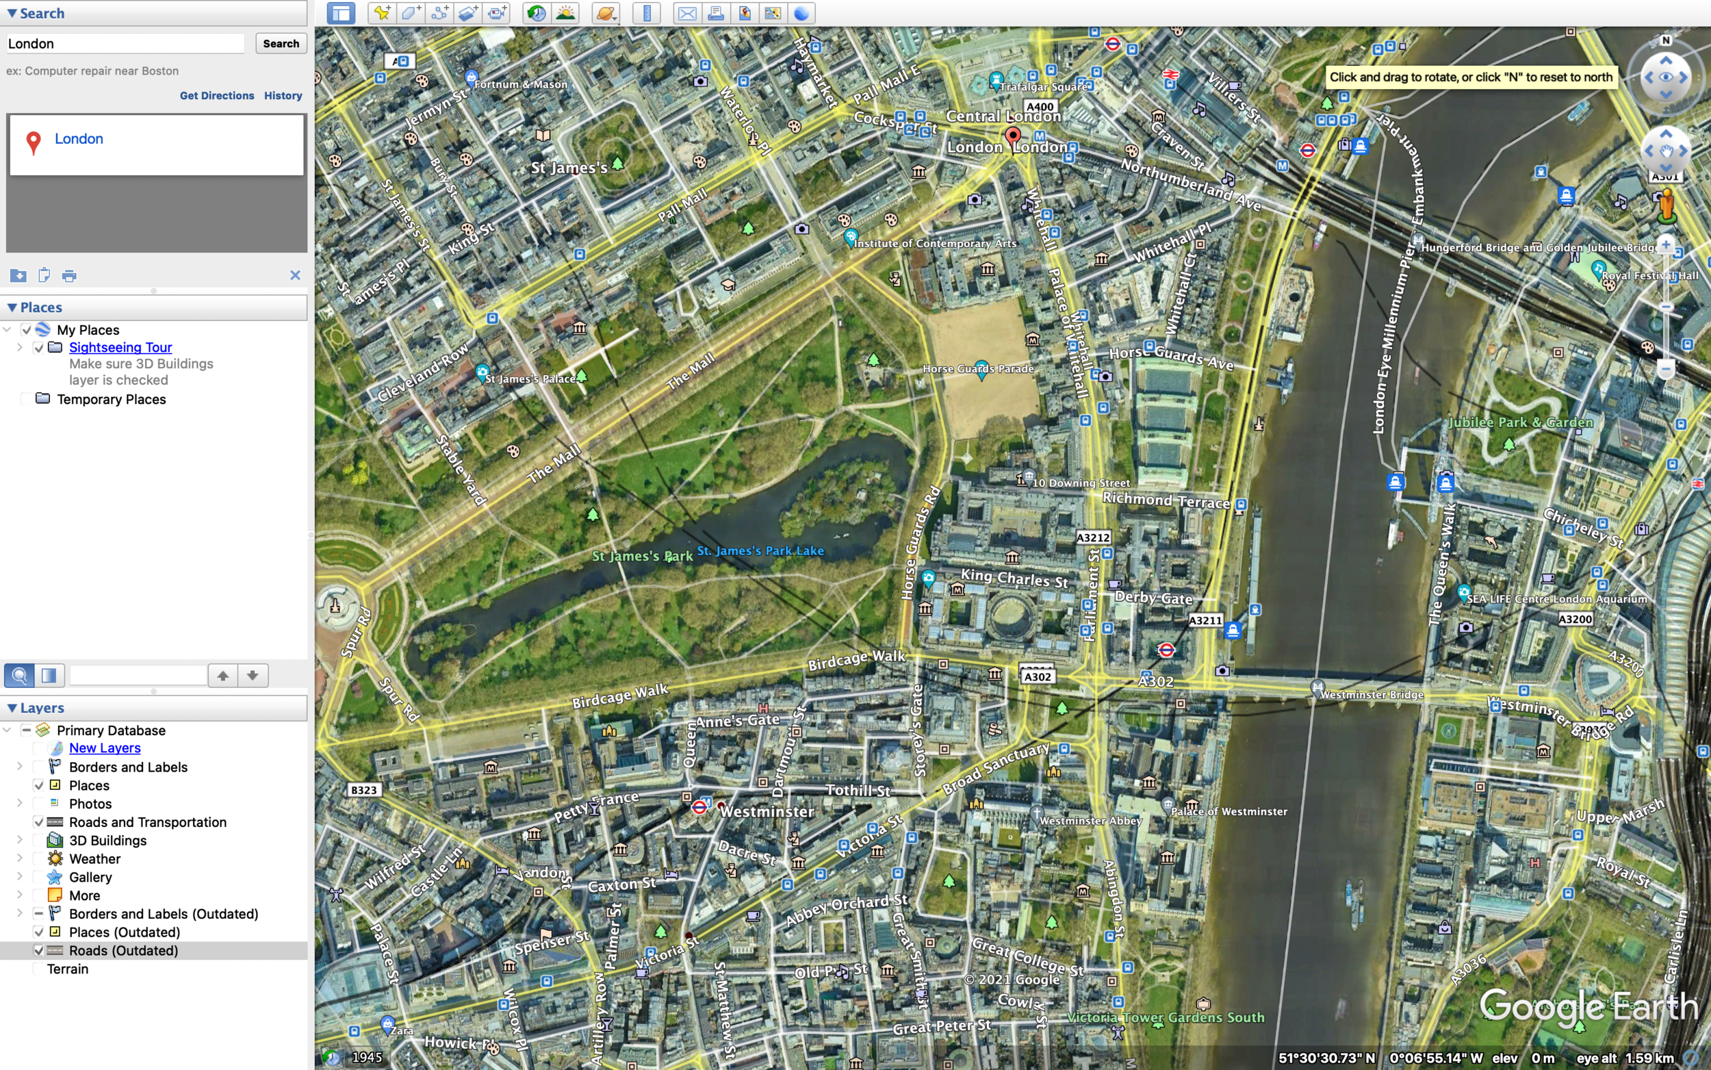1711x1070 pixels.
Task: Uncheck the My Places checkbox
Action: coord(26,330)
